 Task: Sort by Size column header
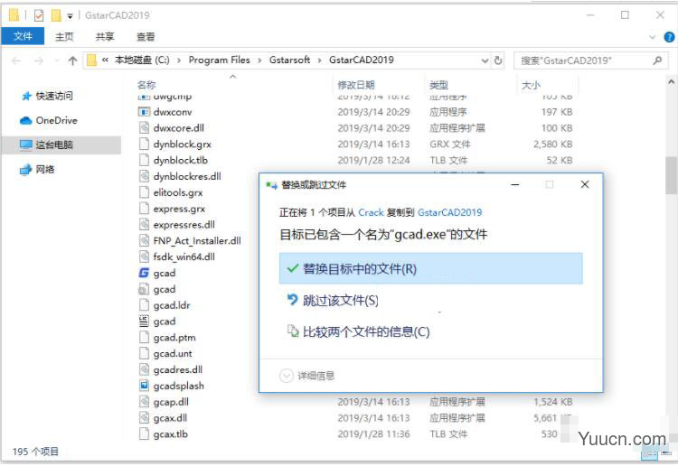tap(531, 85)
